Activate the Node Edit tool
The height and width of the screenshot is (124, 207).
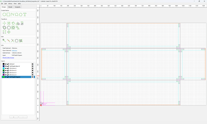click(x=4, y=41)
